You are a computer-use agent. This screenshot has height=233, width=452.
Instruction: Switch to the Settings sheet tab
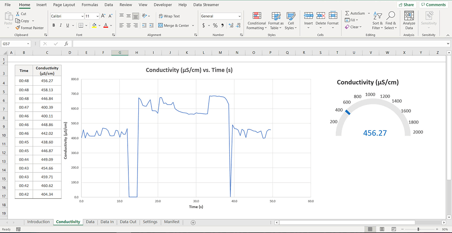[150, 222]
